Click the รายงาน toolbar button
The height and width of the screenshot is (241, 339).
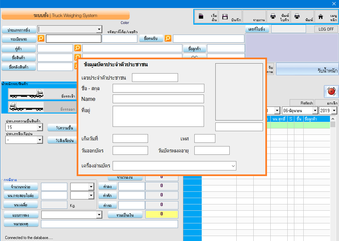pos(254,16)
